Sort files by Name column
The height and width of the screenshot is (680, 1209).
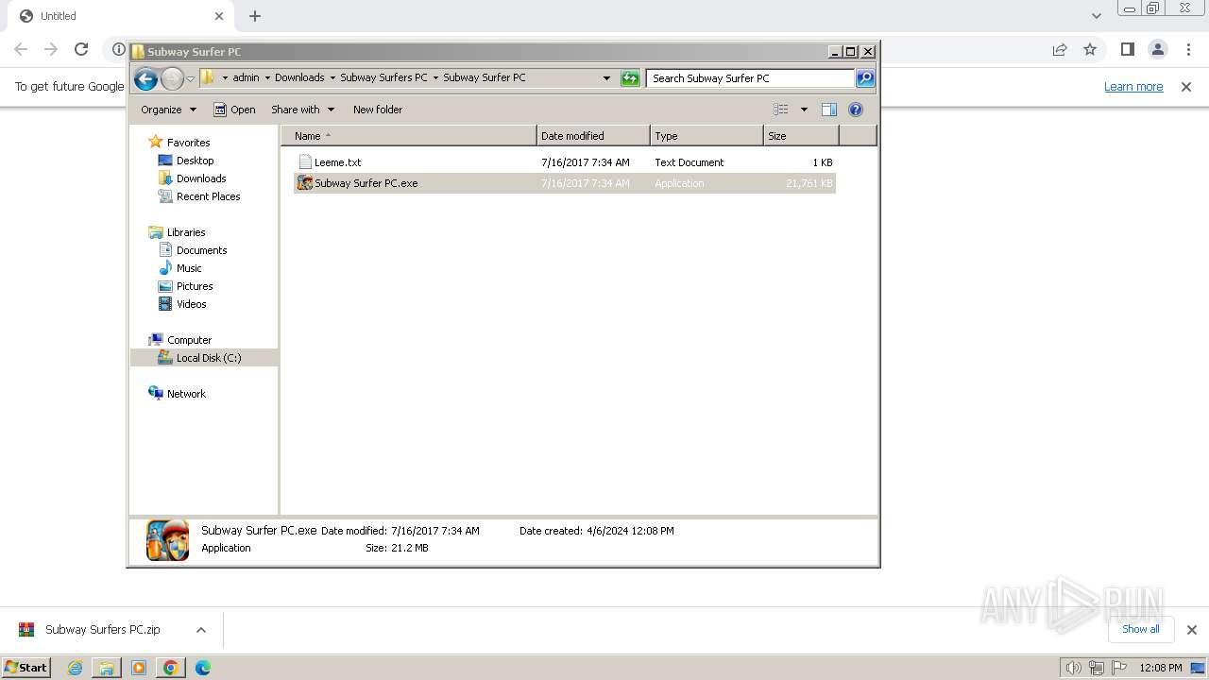[409, 136]
